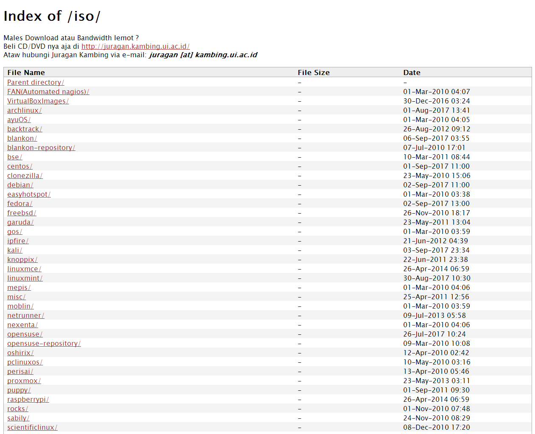The image size is (535, 434).
Task: Open the debian directory
Action: pos(20,185)
